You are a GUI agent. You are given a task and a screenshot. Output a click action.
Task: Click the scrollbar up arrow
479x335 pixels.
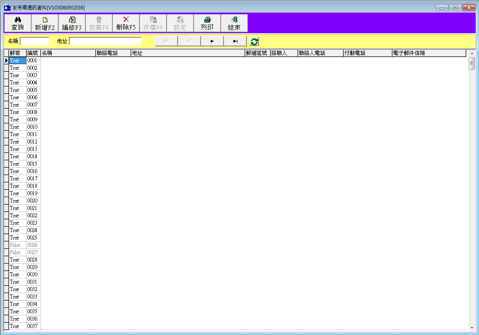[x=472, y=53]
